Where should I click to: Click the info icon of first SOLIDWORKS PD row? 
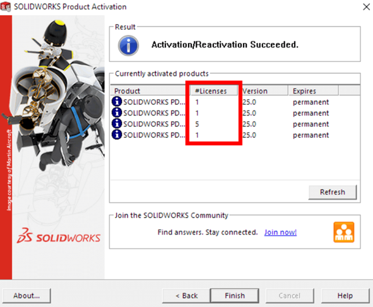[117, 102]
